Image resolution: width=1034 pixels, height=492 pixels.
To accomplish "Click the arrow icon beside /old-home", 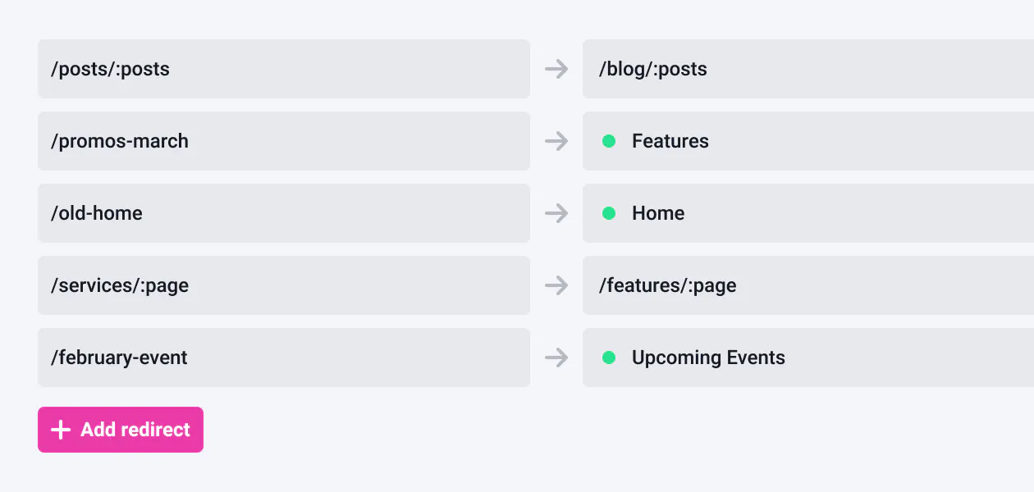I will click(556, 213).
